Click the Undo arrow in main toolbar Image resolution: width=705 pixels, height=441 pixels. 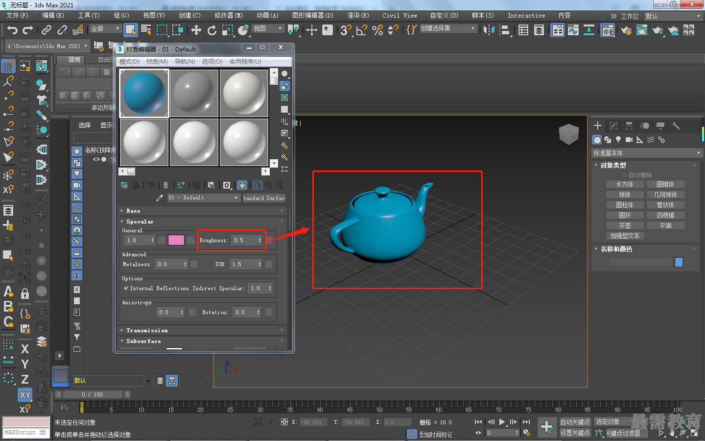coord(12,30)
